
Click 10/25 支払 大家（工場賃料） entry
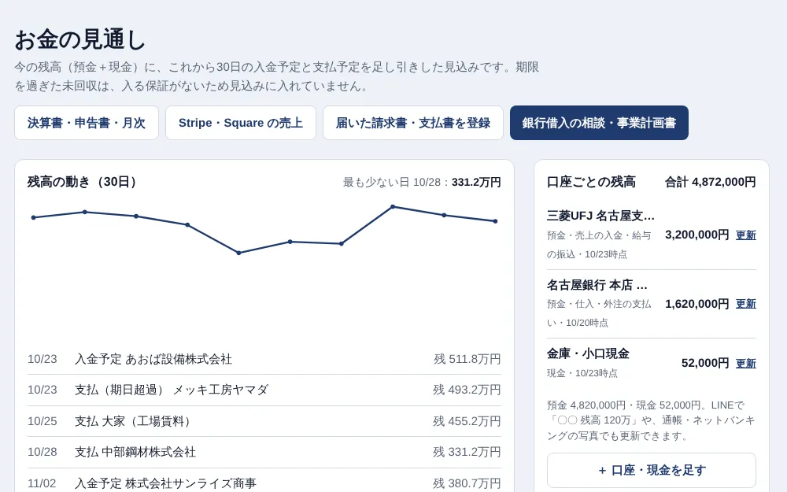tap(264, 421)
